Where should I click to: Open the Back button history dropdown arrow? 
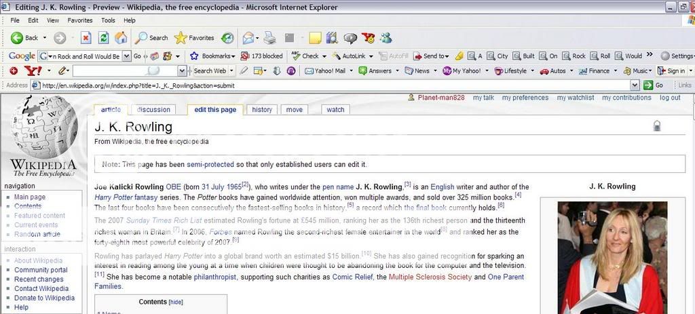point(45,39)
